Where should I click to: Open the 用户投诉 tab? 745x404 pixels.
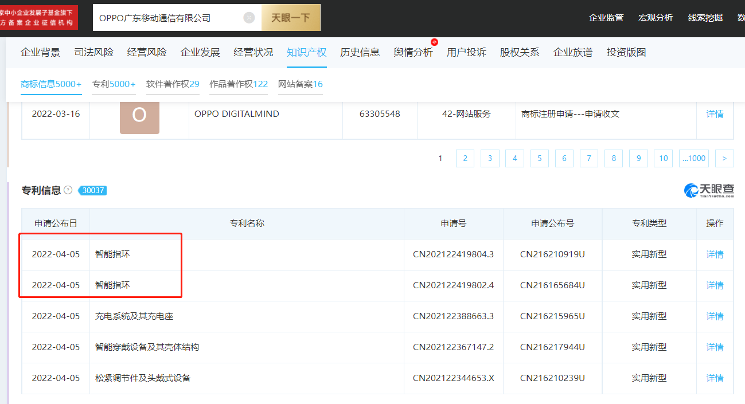coord(466,52)
